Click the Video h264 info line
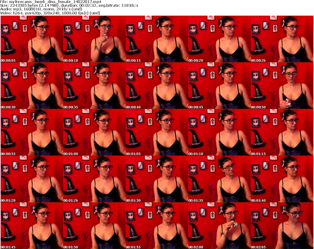 point(50,13)
